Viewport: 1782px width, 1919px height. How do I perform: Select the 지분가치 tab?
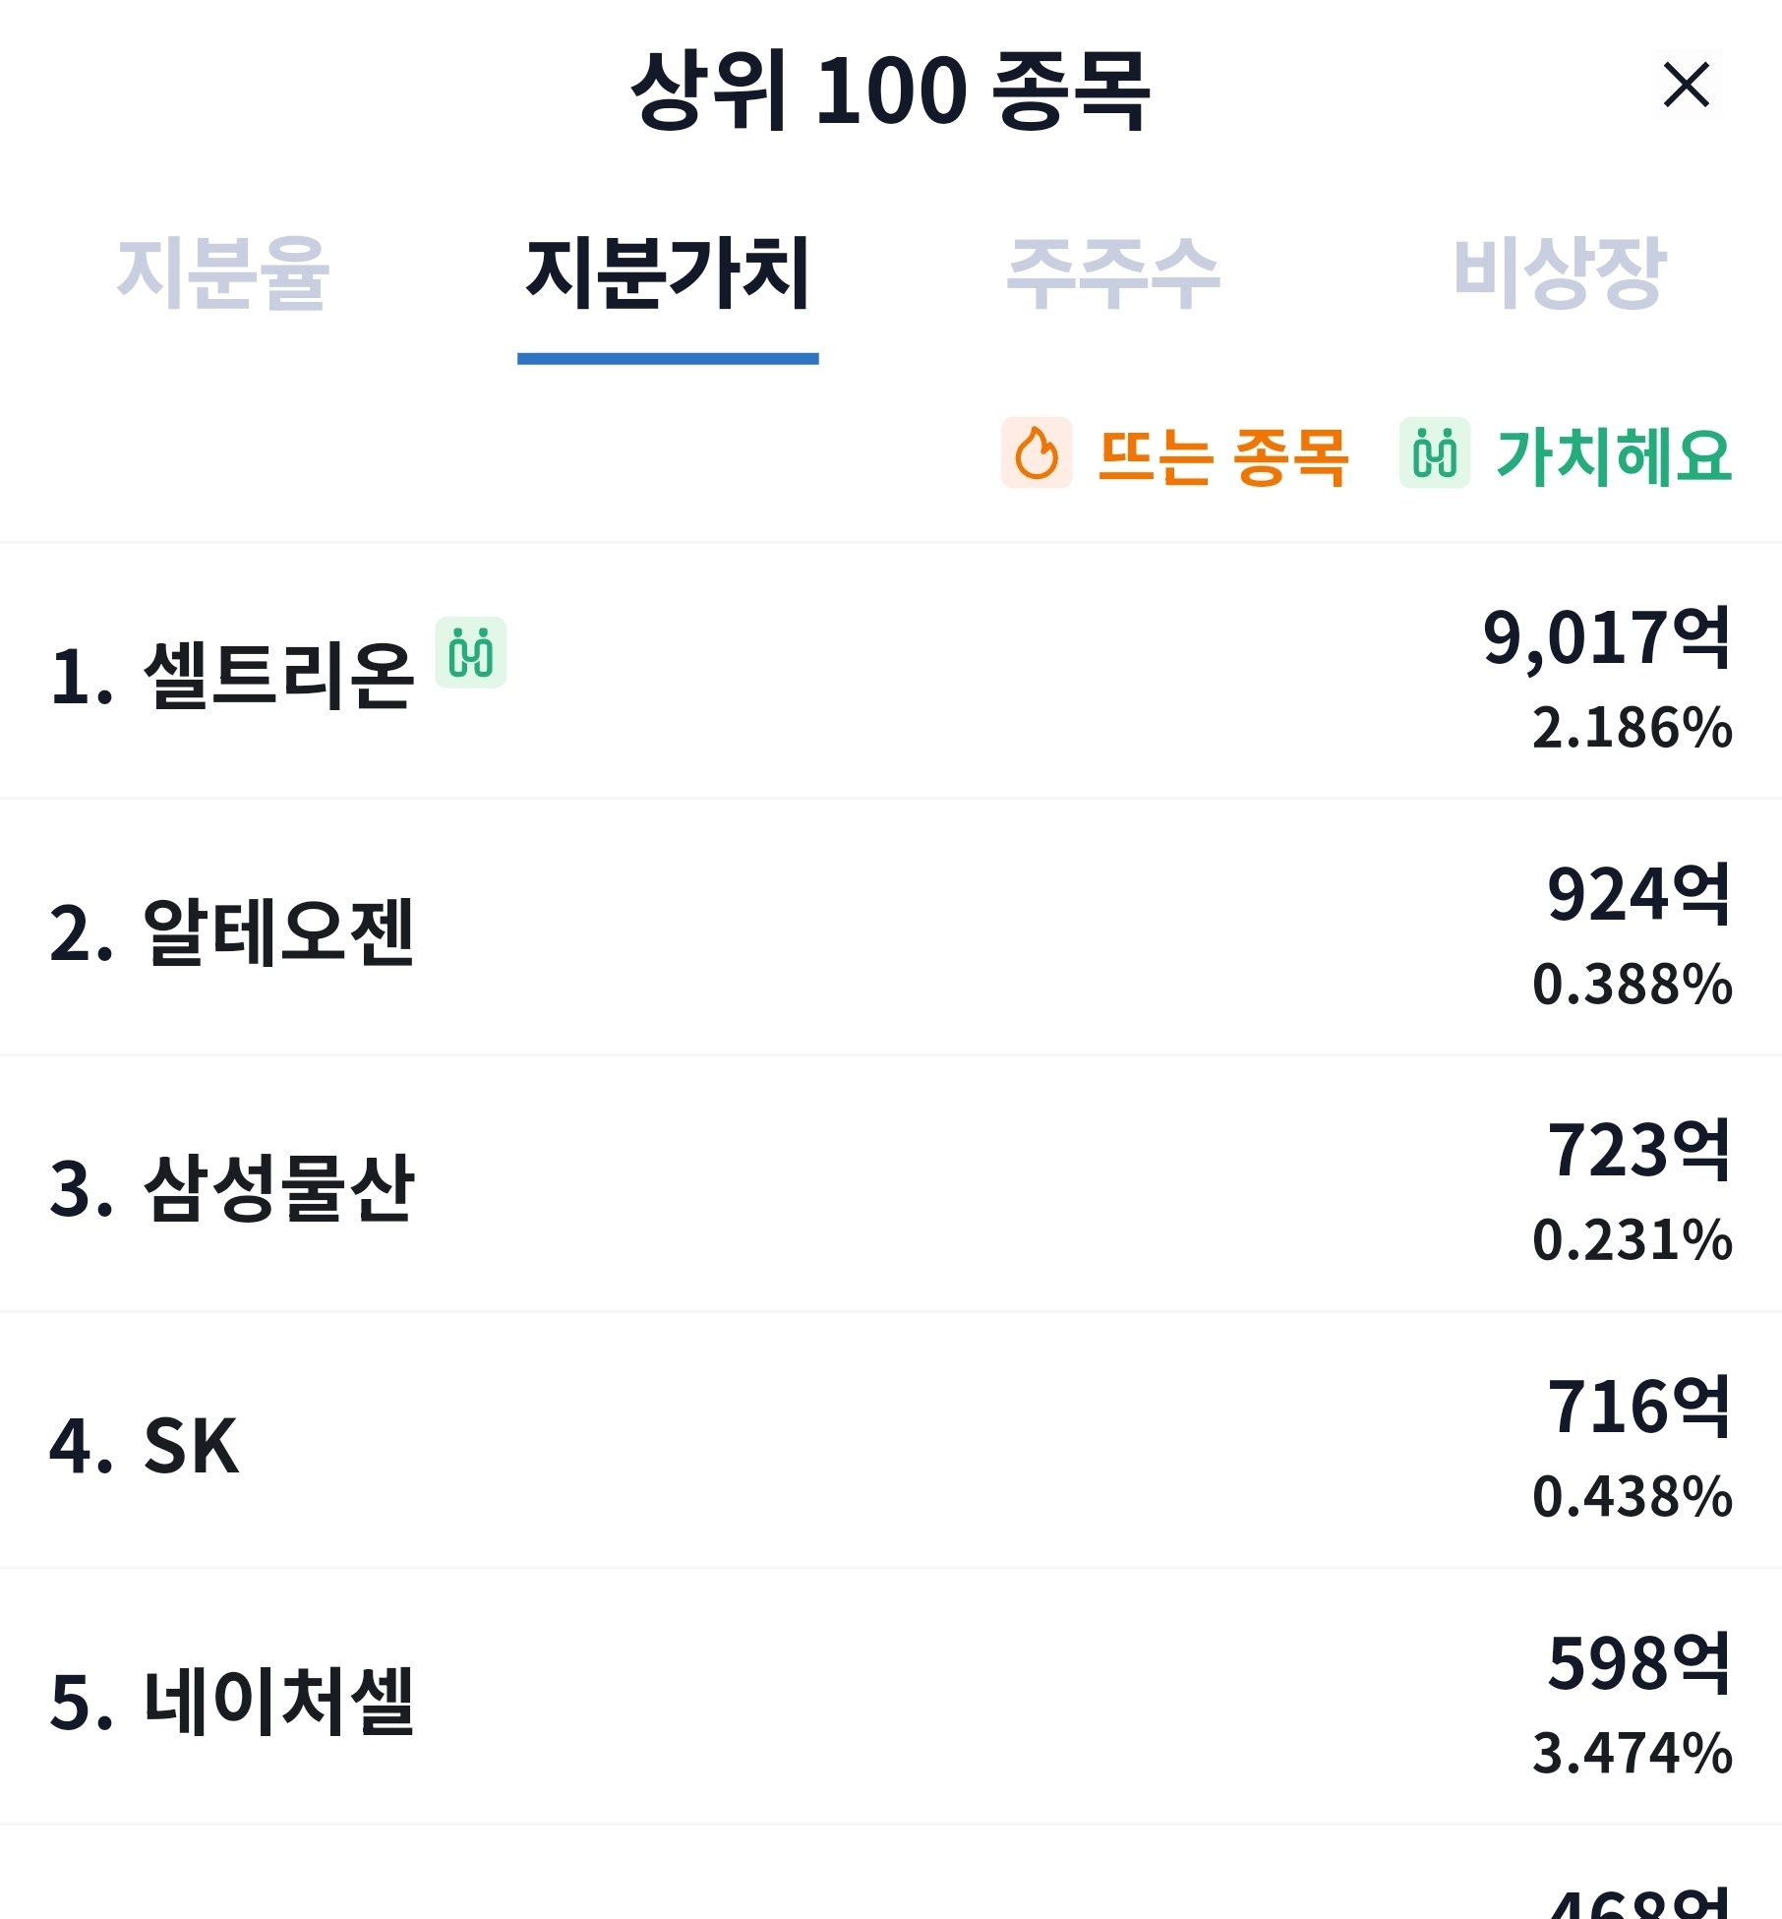coord(668,272)
